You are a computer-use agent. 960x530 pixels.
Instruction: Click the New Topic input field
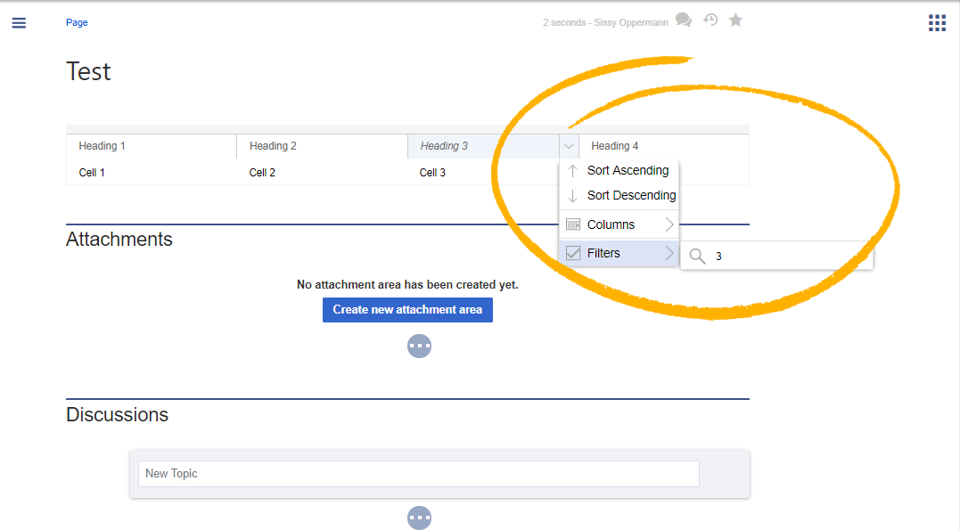[x=419, y=474]
